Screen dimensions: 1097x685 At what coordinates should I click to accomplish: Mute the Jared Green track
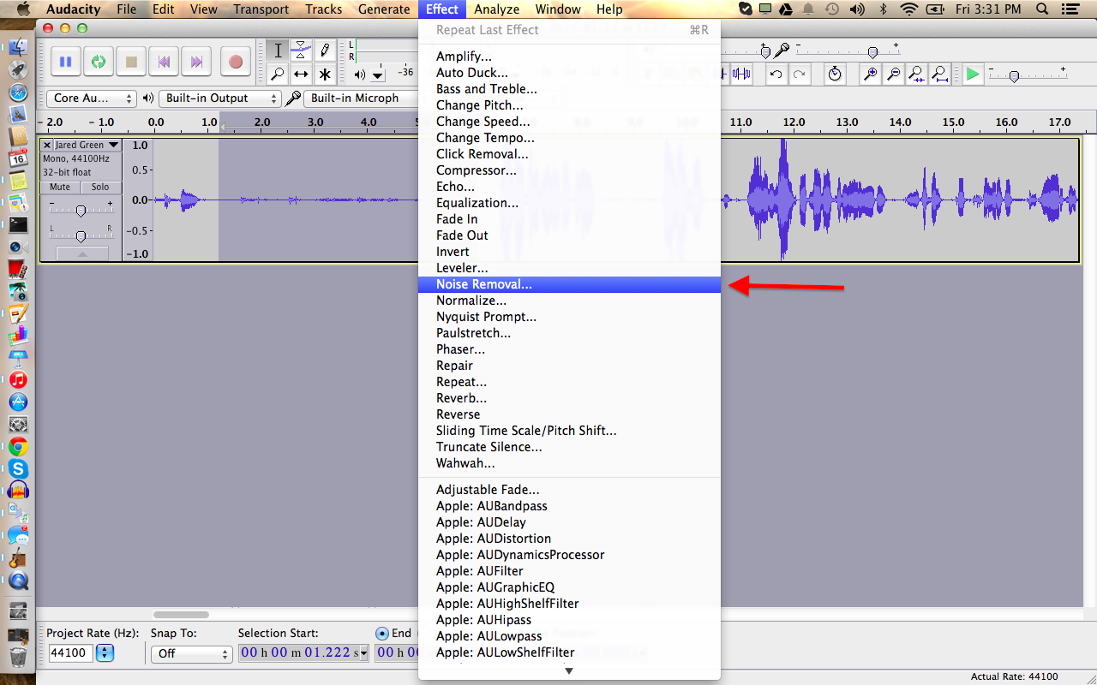click(x=60, y=187)
